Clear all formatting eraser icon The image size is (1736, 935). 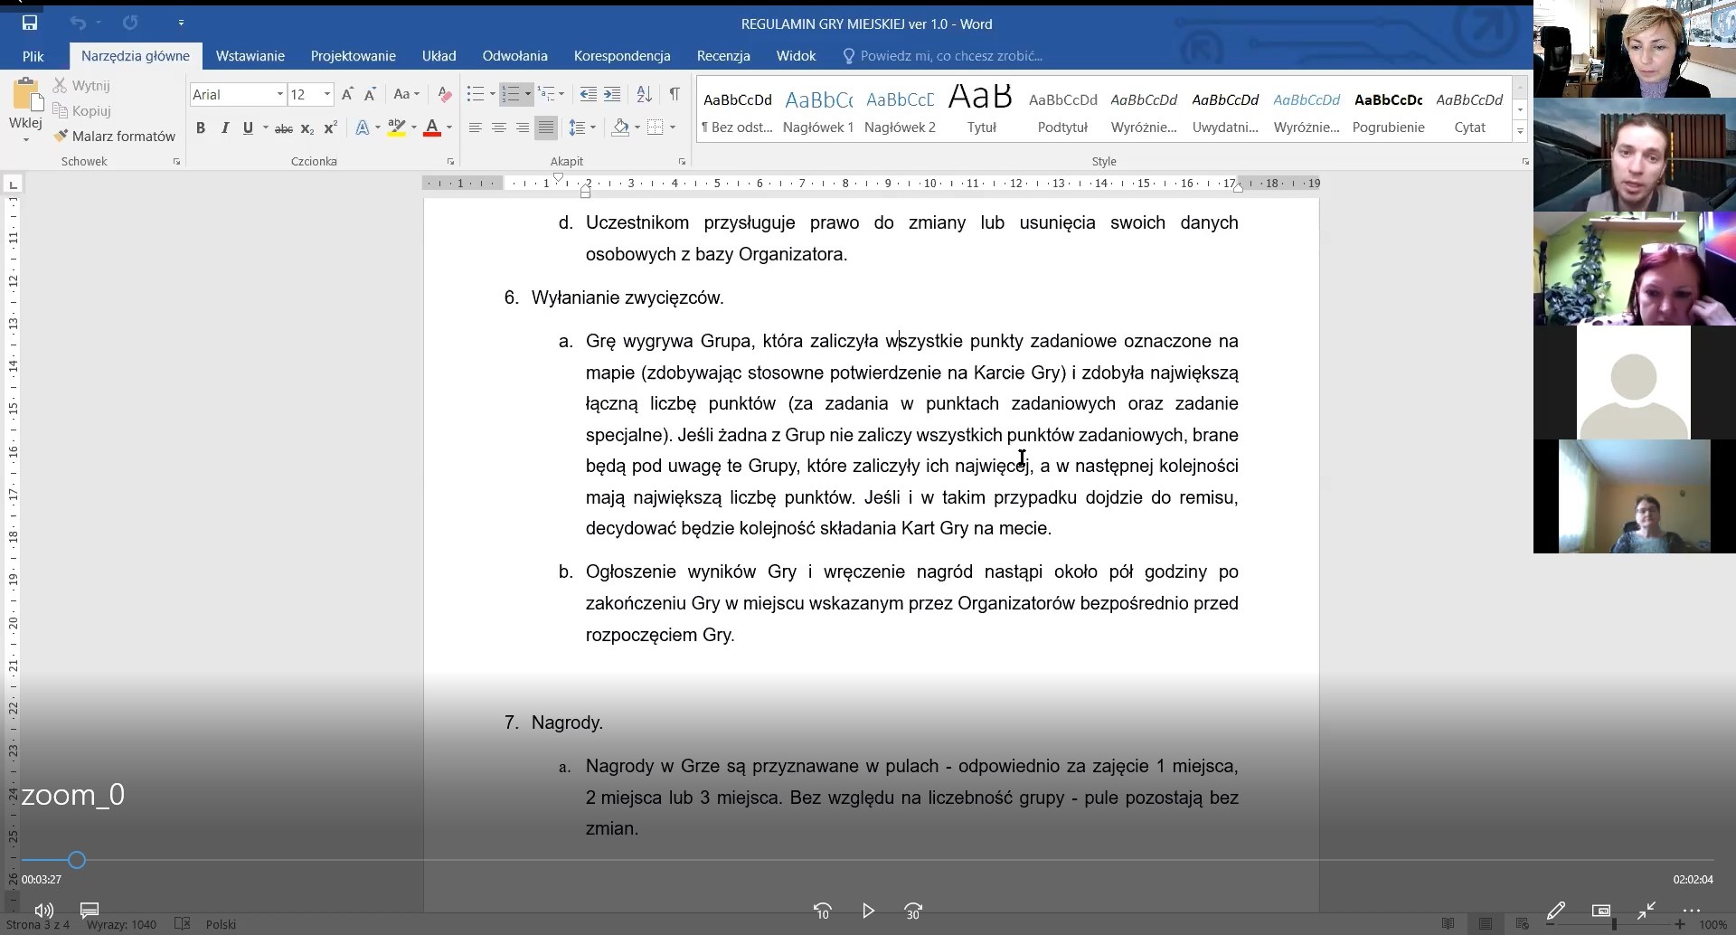[x=444, y=94]
